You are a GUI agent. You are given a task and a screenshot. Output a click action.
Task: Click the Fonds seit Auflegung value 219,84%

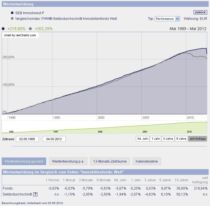coord(201,188)
